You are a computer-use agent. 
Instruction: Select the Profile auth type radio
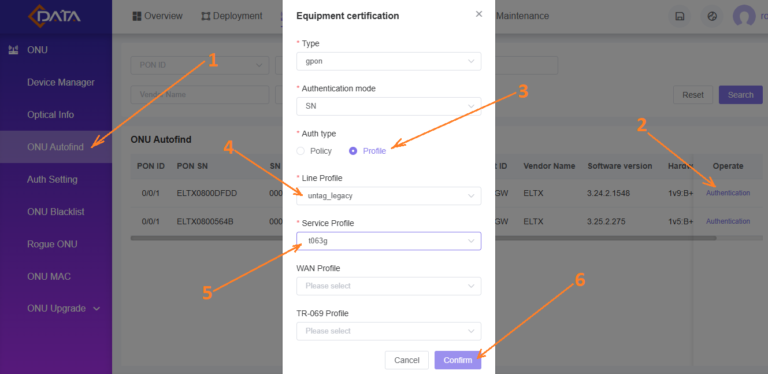pyautogui.click(x=353, y=151)
